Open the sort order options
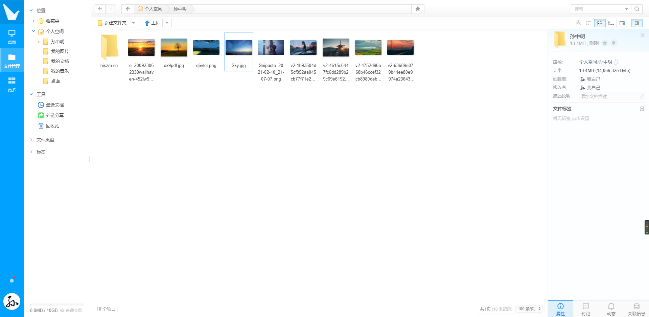The image size is (649, 317). (x=588, y=23)
